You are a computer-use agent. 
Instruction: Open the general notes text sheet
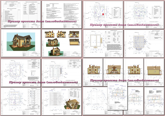pos(62,15)
